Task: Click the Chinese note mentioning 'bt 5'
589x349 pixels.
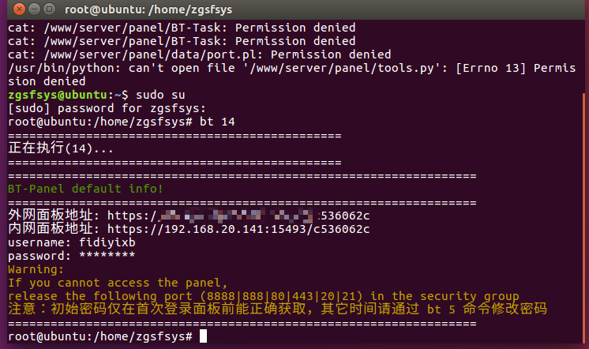Action: (x=277, y=309)
